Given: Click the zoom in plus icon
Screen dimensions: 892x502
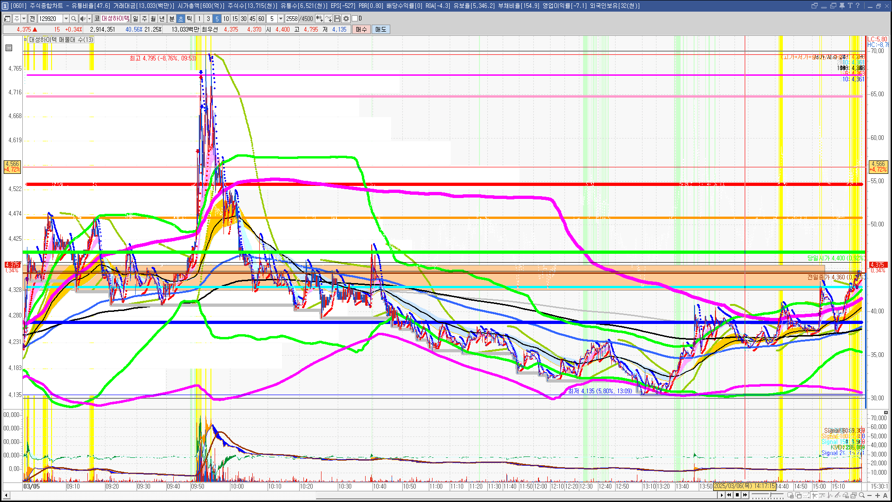Looking at the screenshot, I should click(878, 495).
